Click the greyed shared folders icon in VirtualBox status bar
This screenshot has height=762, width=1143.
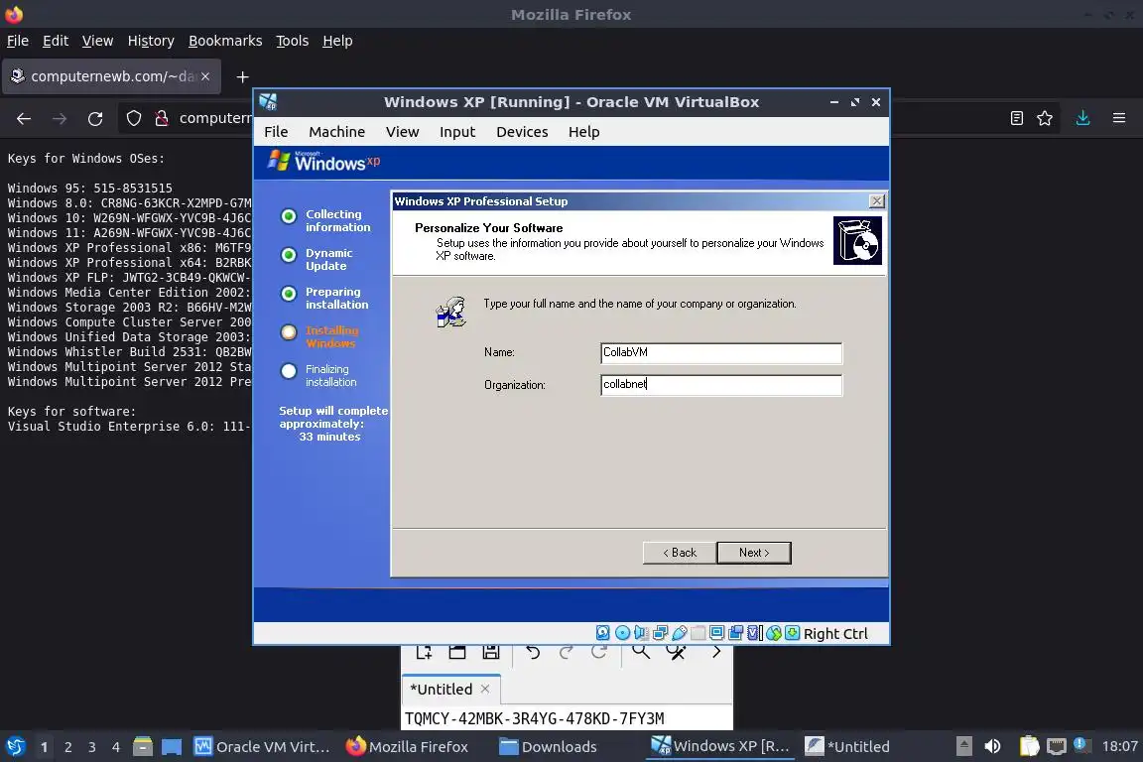click(x=698, y=633)
